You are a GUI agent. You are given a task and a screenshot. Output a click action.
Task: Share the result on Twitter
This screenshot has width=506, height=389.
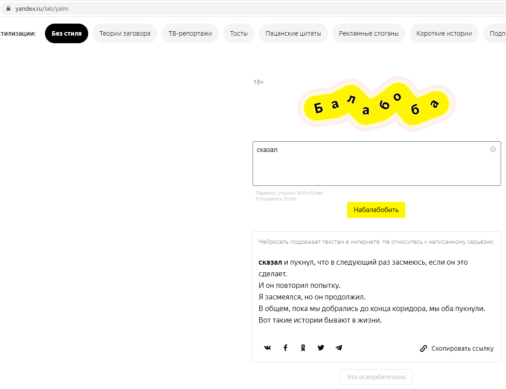[321, 348]
